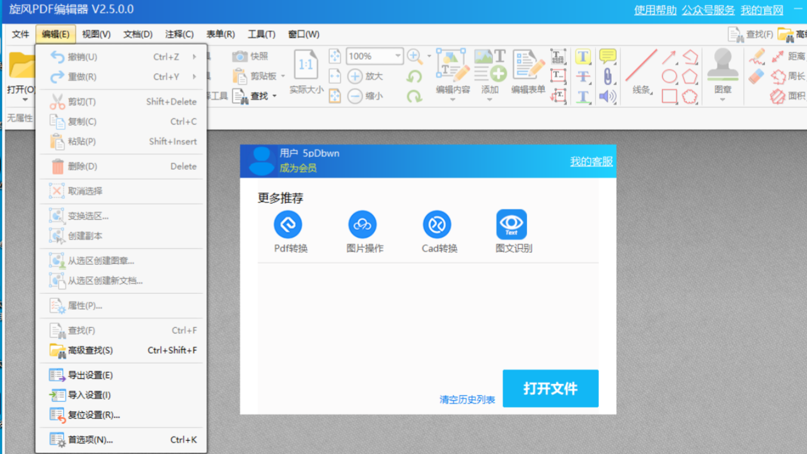
Task: Open the 注释(C) menu
Action: pos(178,34)
